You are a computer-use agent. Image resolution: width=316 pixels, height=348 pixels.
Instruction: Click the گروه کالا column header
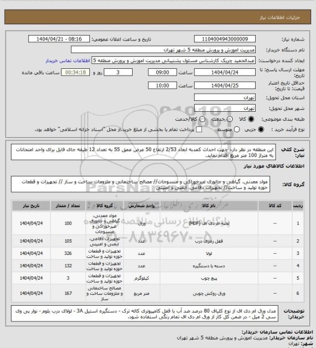tap(104, 206)
